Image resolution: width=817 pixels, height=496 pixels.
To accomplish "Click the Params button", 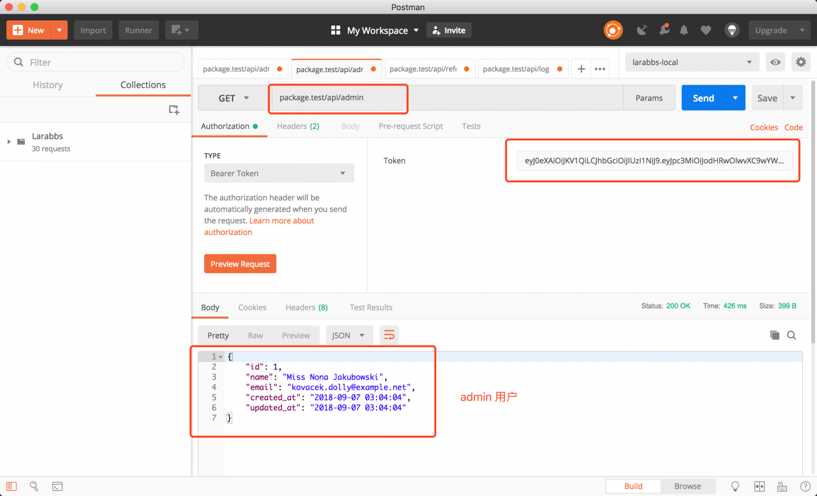I will pos(649,98).
